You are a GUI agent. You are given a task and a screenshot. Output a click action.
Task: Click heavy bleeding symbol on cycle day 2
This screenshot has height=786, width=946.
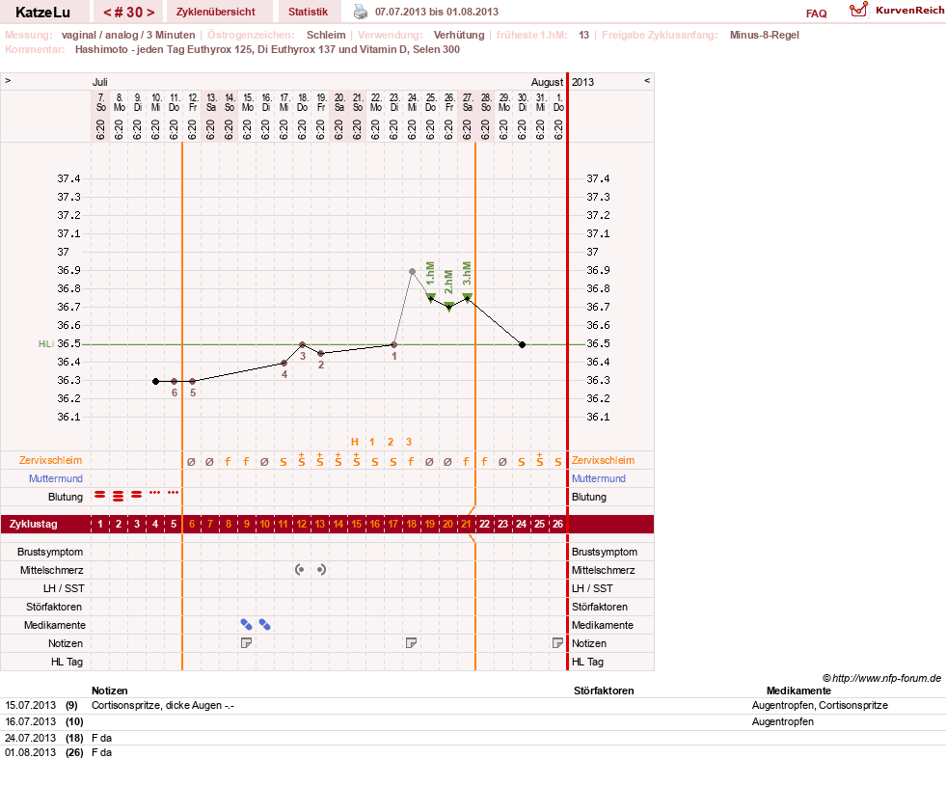(x=119, y=497)
